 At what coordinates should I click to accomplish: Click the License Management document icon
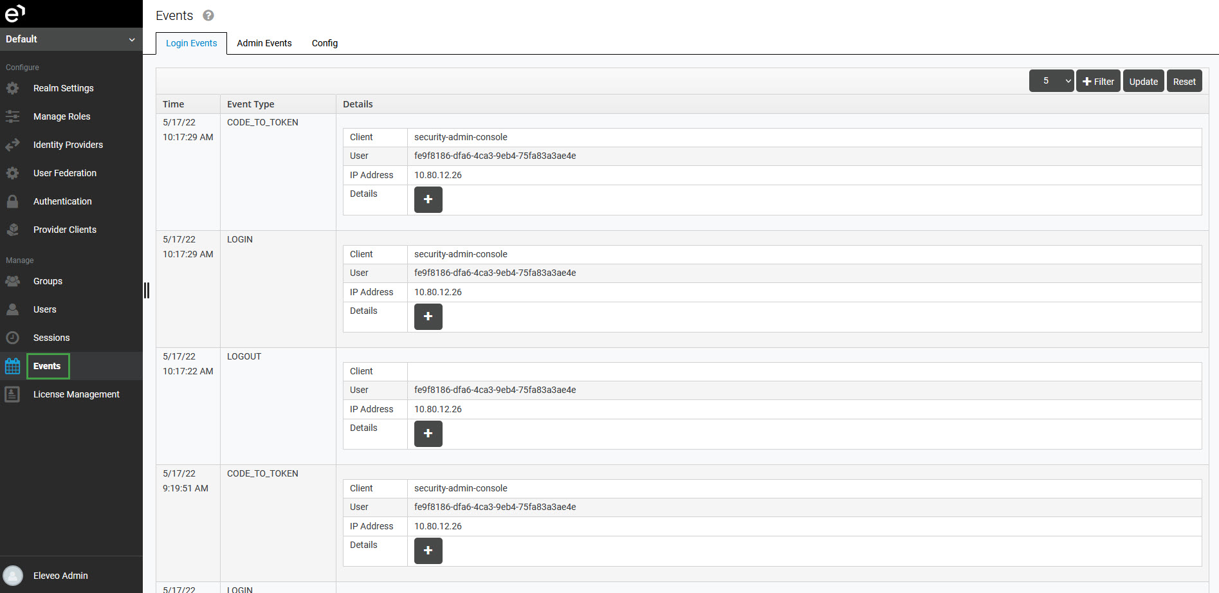pyautogui.click(x=12, y=394)
